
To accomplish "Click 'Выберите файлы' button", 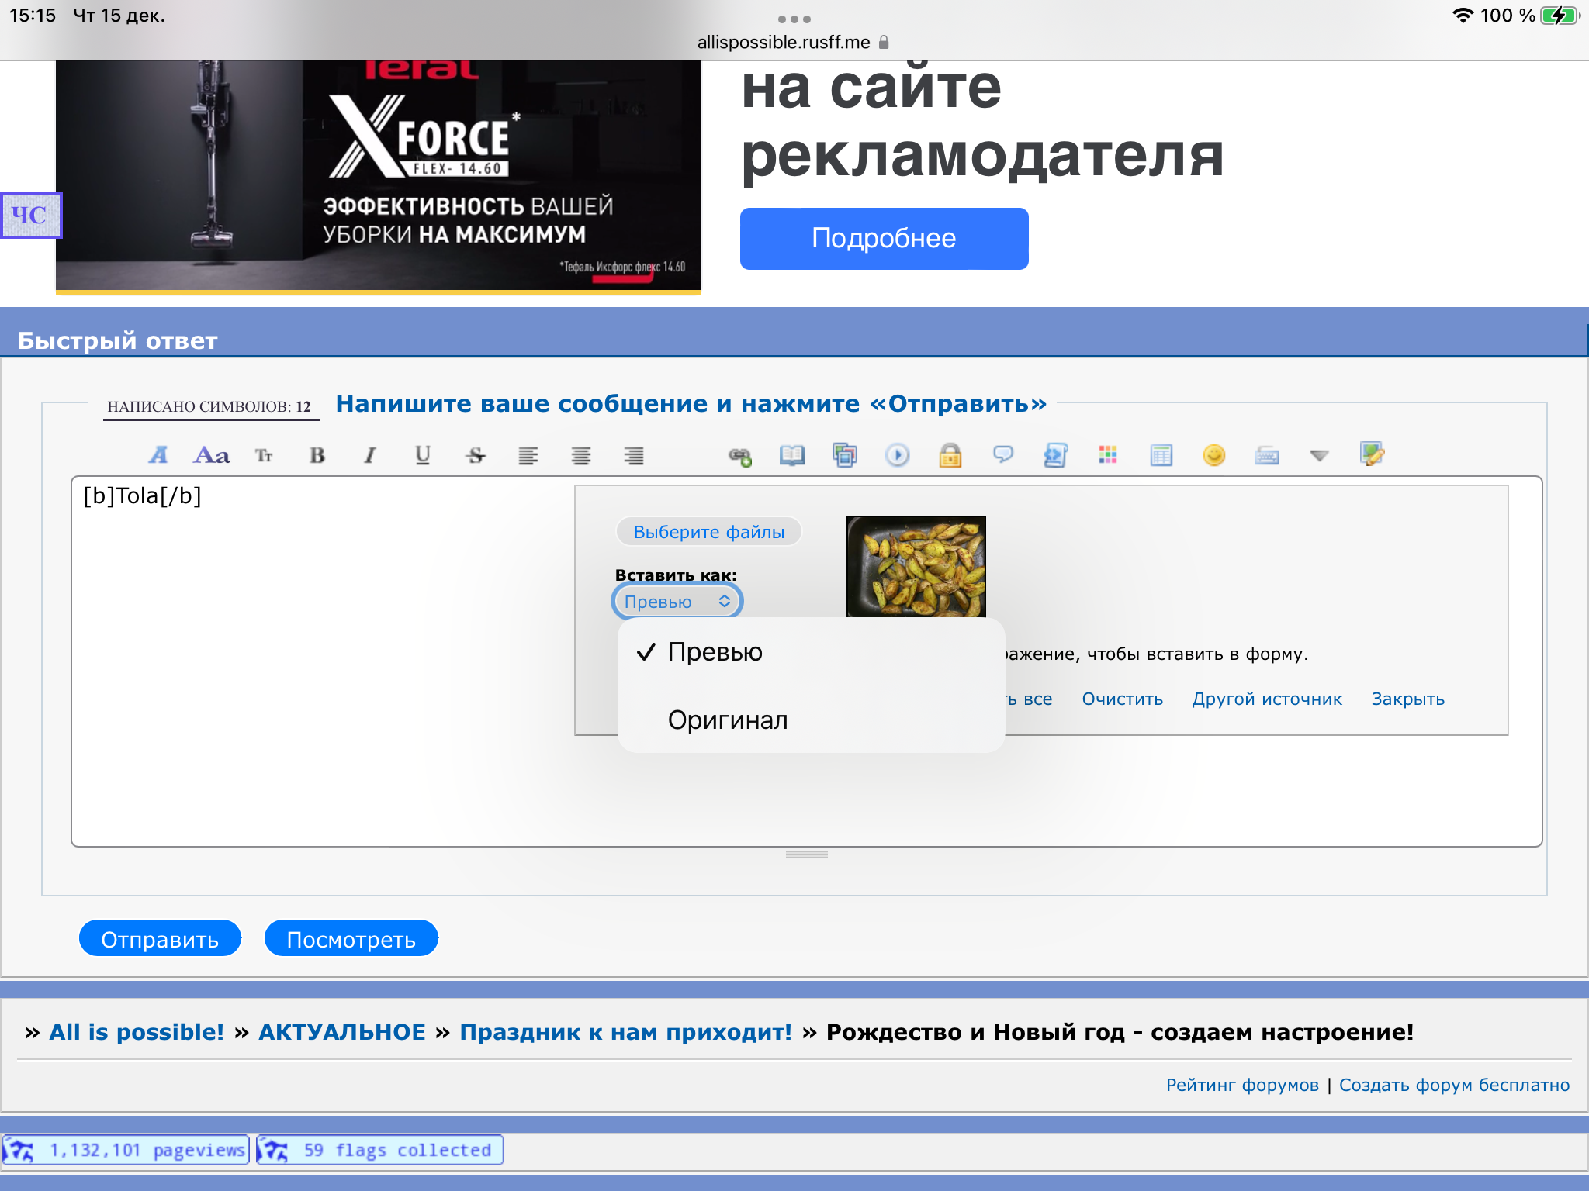I will coord(708,532).
